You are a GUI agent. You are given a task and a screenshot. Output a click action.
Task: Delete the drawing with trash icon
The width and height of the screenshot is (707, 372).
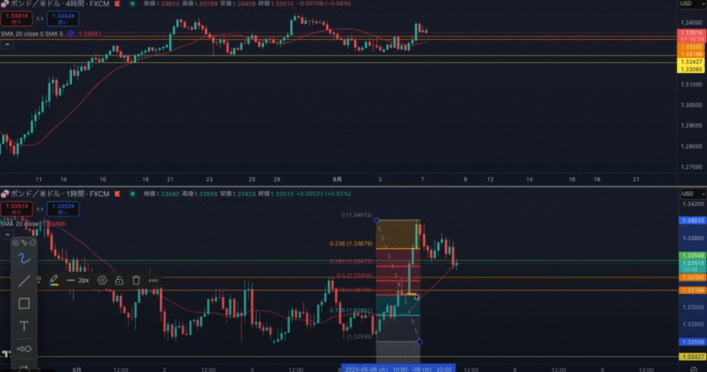tap(136, 280)
